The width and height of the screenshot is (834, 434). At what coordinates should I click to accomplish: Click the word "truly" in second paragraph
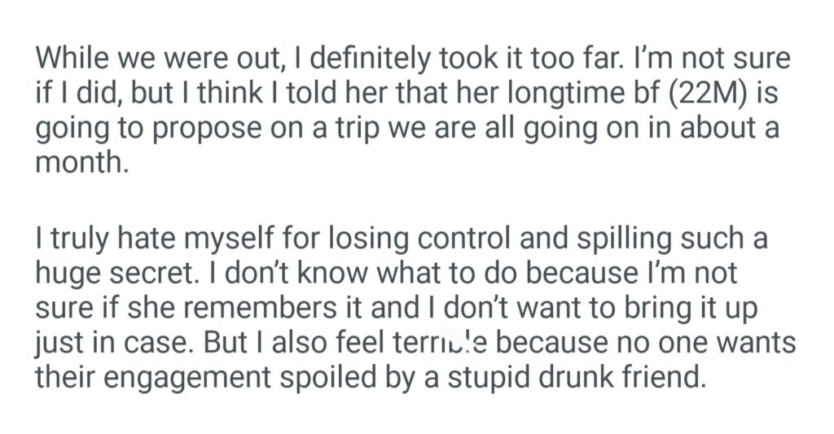coord(79,241)
